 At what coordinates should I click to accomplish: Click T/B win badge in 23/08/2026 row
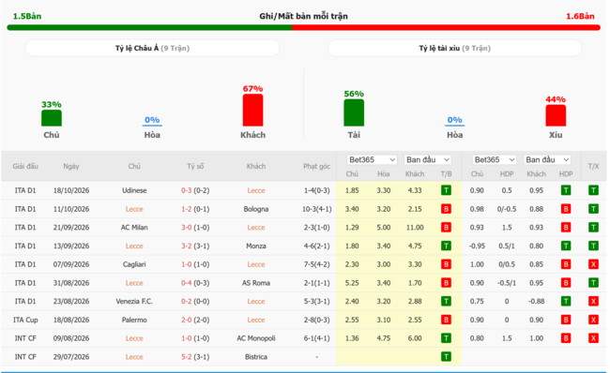point(446,301)
